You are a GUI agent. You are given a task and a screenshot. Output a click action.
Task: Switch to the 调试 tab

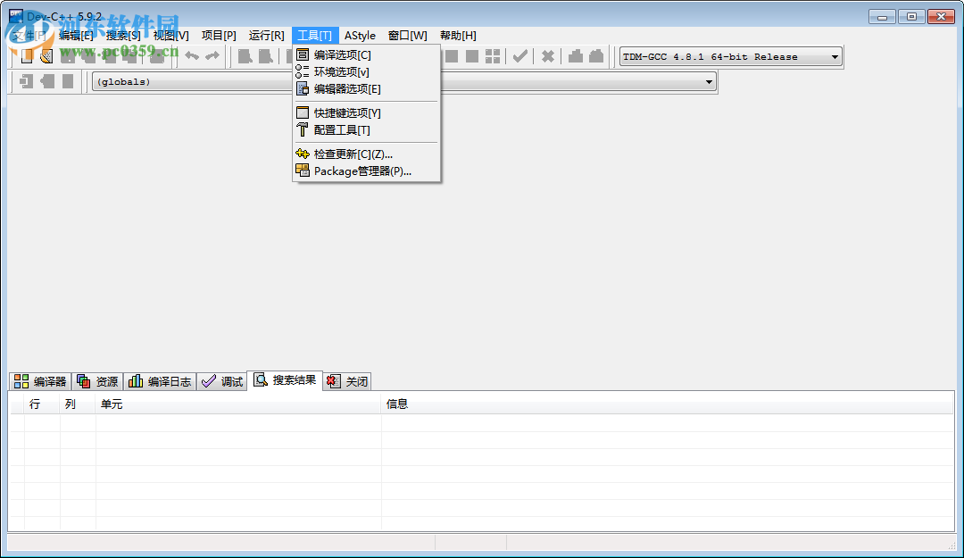coord(222,380)
